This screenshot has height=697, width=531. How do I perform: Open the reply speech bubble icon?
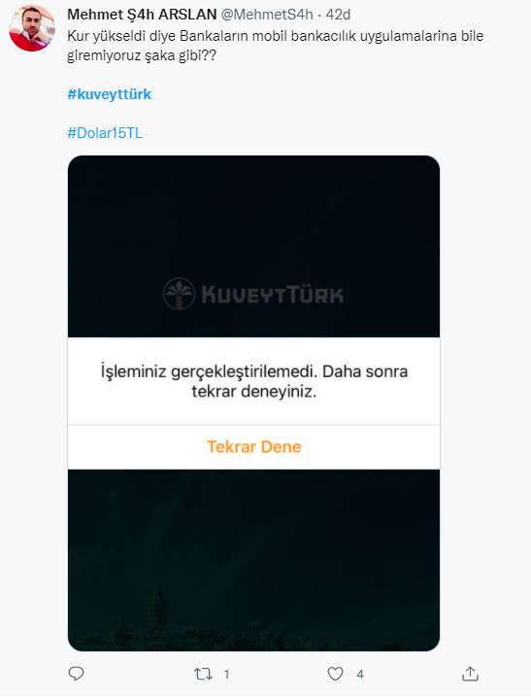coord(76,674)
